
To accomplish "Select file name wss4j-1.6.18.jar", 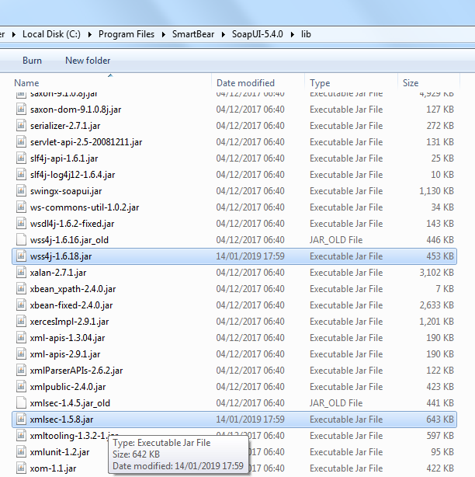I will [61, 256].
